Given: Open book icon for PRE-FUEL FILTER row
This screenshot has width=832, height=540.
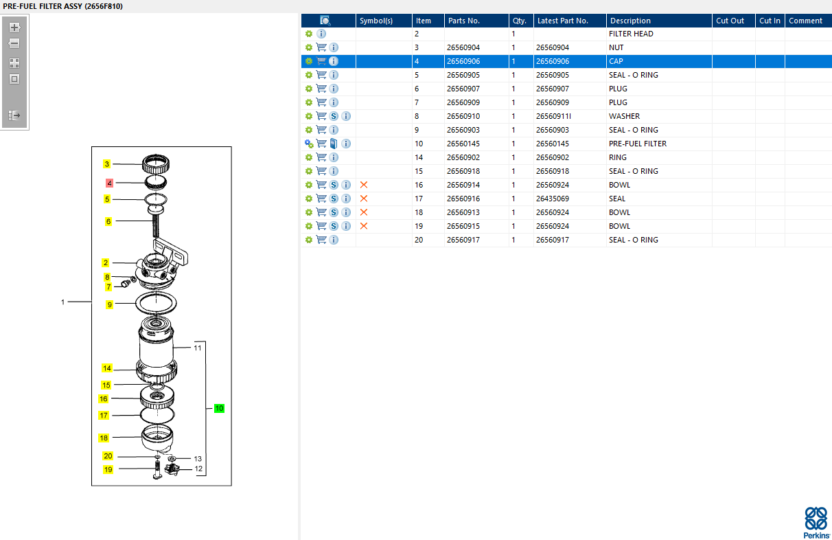Looking at the screenshot, I should coord(334,144).
